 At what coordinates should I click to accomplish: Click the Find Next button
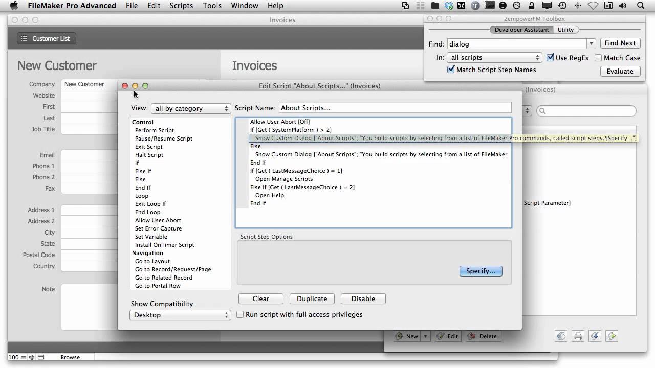[620, 43]
